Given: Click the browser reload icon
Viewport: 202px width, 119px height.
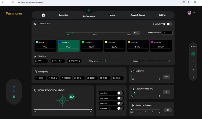Looking at the screenshot, I should tap(13, 2).
